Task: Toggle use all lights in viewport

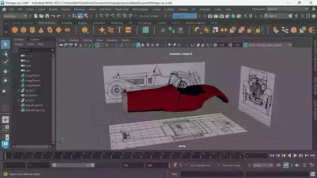Action: [158, 45]
